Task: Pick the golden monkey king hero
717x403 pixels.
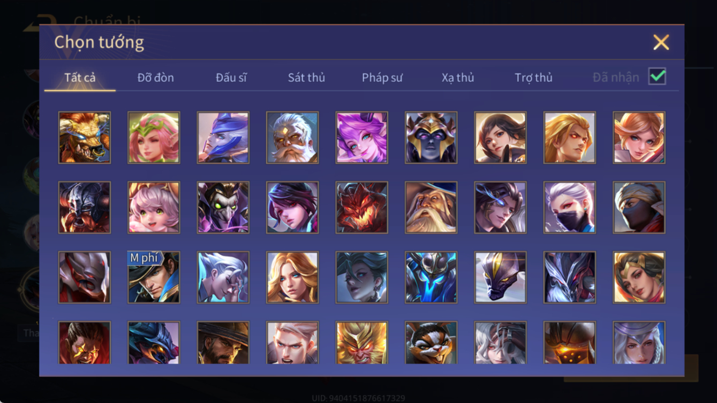Action: click(x=362, y=343)
